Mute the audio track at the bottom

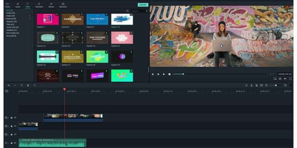coord(15,143)
